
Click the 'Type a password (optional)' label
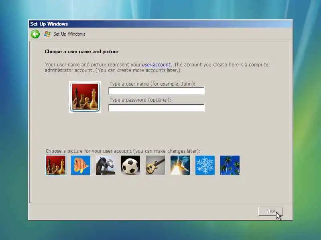tap(140, 100)
